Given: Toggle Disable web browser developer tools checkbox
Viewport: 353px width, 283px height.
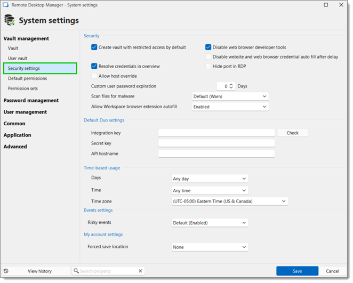Looking at the screenshot, I should [x=208, y=47].
